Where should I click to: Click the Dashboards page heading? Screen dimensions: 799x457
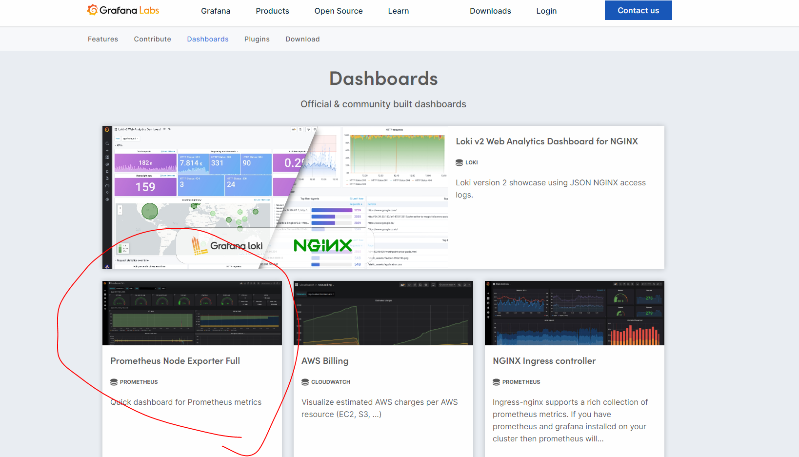383,79
